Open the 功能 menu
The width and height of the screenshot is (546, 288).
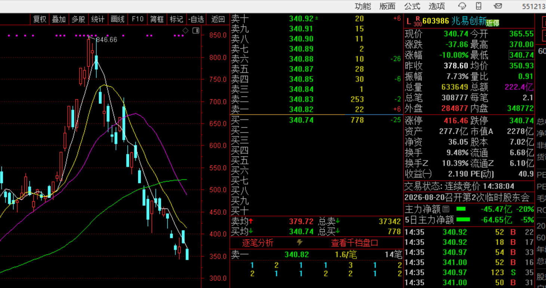[x=363, y=6]
